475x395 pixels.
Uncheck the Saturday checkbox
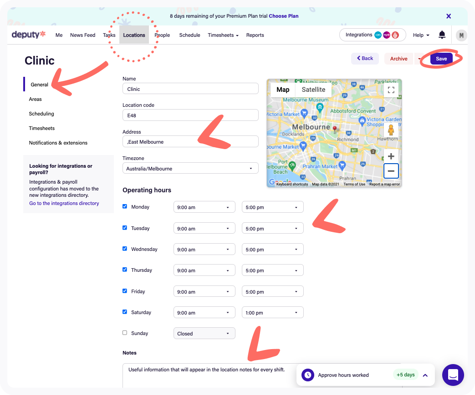[x=125, y=312]
